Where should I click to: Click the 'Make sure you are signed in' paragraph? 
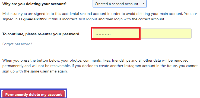click(x=100, y=17)
